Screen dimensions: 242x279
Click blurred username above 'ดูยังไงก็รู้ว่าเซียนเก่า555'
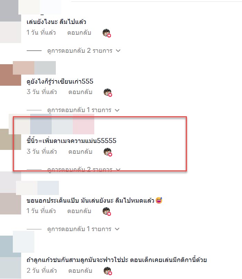coord(34,68)
